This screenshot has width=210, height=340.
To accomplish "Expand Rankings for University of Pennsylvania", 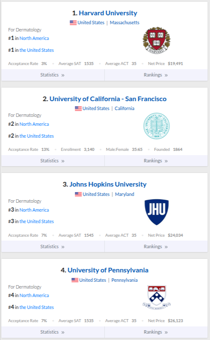I will pos(156,332).
